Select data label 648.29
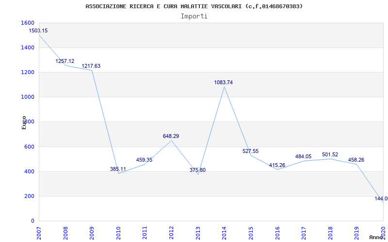This screenshot has width=388, height=242. [x=171, y=136]
